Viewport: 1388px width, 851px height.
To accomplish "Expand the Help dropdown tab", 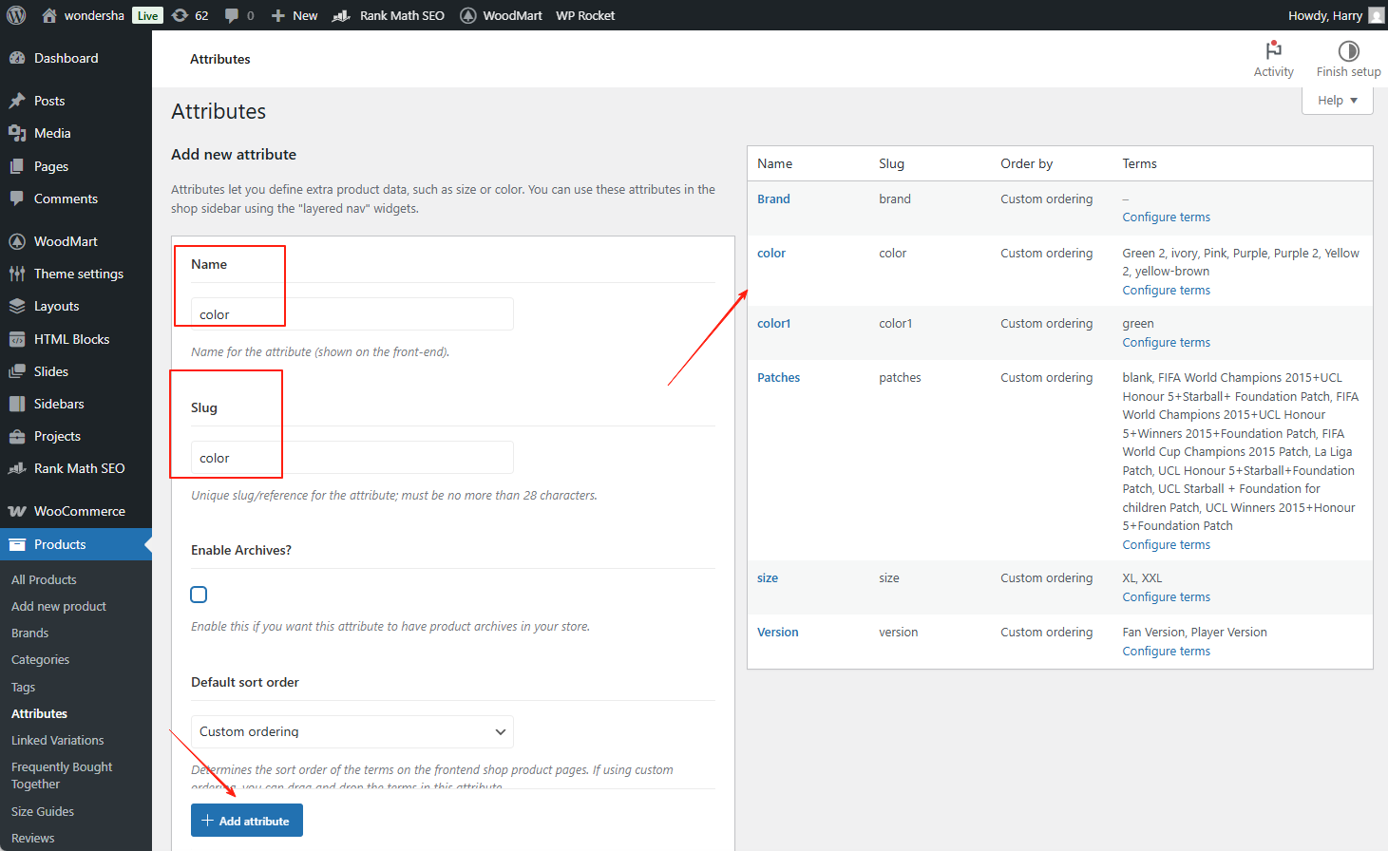I will [1337, 101].
